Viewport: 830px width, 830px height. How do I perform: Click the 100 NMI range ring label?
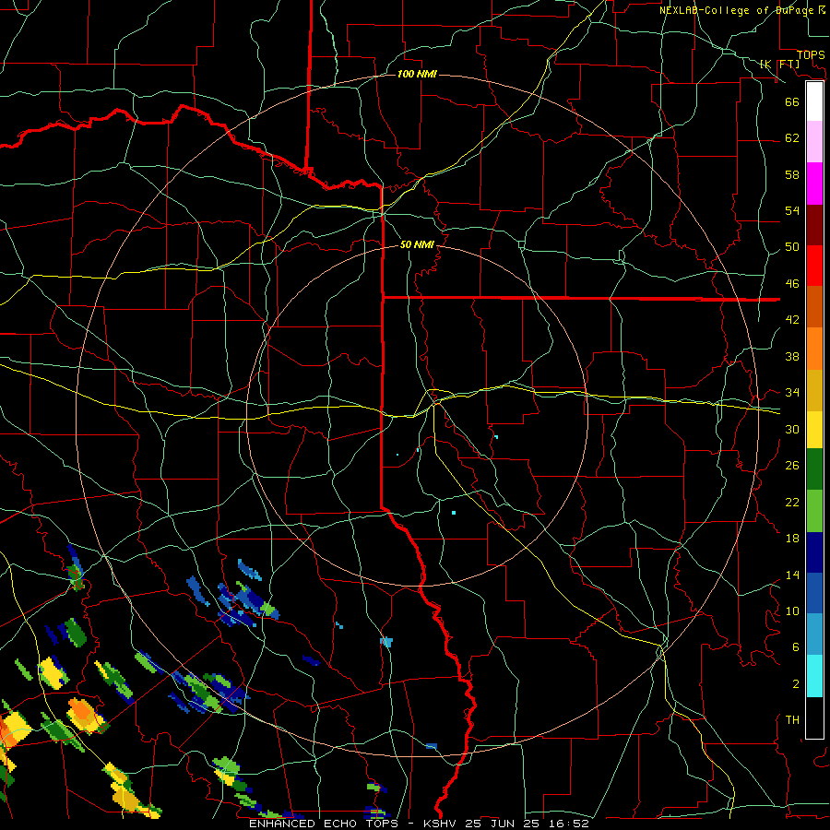coord(417,74)
